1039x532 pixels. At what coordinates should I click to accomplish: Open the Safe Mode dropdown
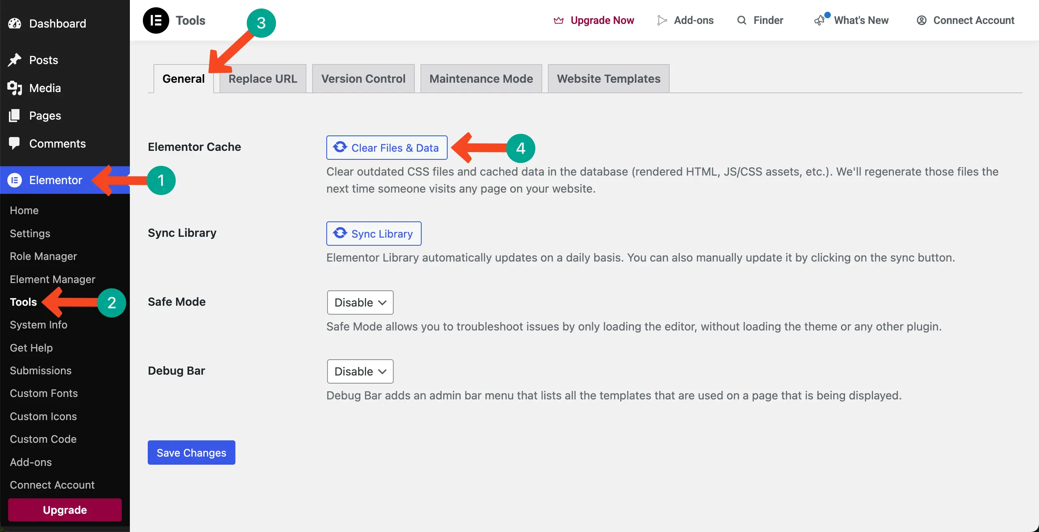[x=360, y=302]
